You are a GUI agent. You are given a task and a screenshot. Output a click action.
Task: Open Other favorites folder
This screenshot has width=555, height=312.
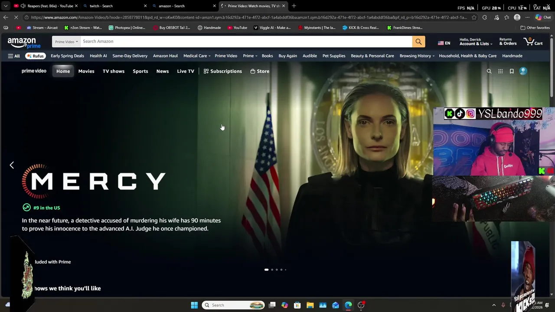[x=535, y=28]
